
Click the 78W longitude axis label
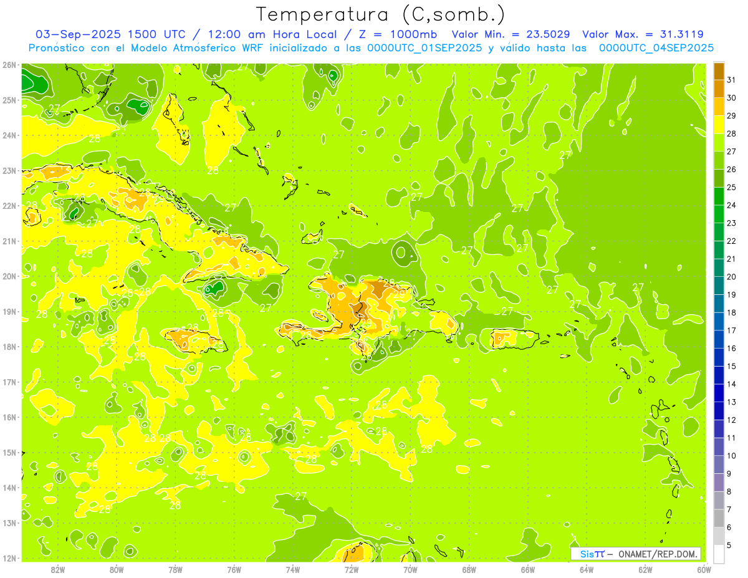pyautogui.click(x=175, y=569)
